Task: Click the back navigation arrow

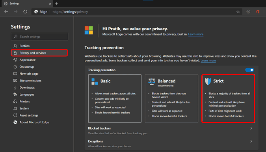Action: (6, 12)
